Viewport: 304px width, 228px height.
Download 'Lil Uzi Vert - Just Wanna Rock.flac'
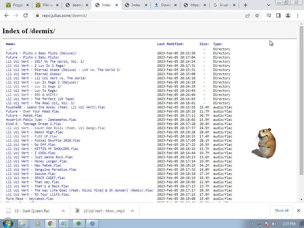coord(39,157)
